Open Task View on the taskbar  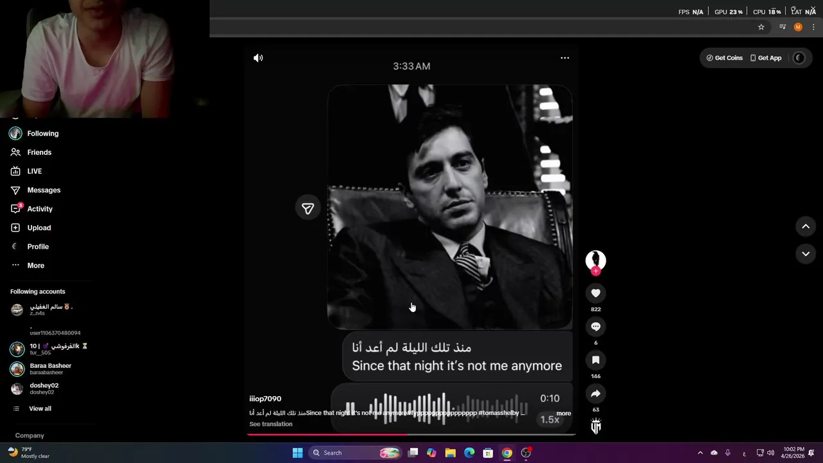(x=413, y=453)
